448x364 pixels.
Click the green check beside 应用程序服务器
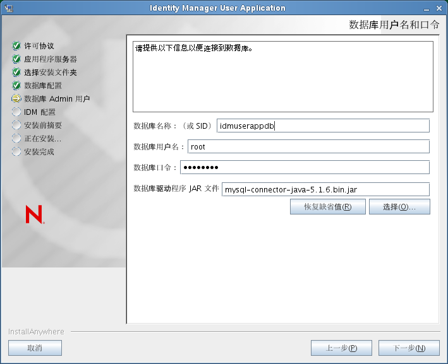click(16, 59)
